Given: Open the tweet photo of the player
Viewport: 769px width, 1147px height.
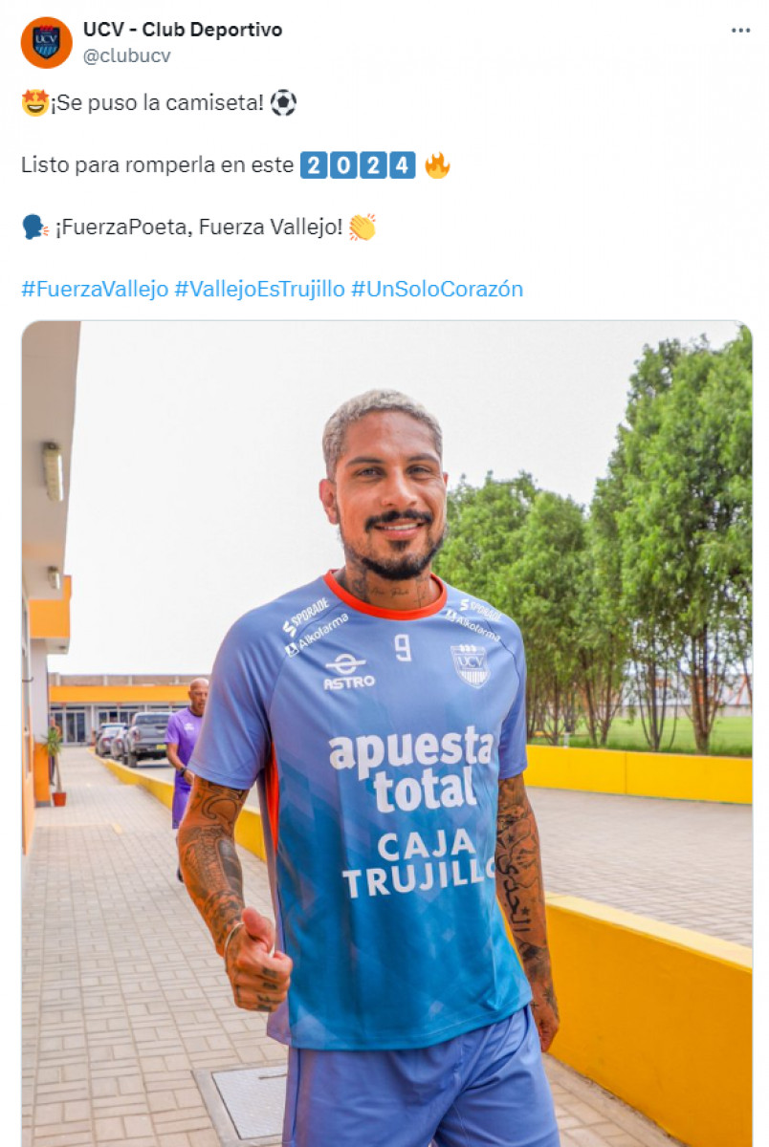Looking at the screenshot, I should [386, 734].
